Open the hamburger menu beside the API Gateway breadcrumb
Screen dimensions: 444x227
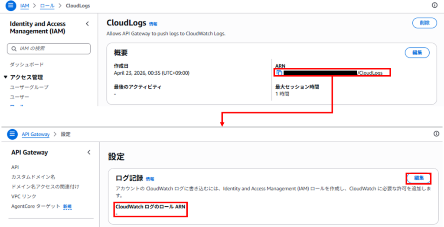[x=12, y=134]
